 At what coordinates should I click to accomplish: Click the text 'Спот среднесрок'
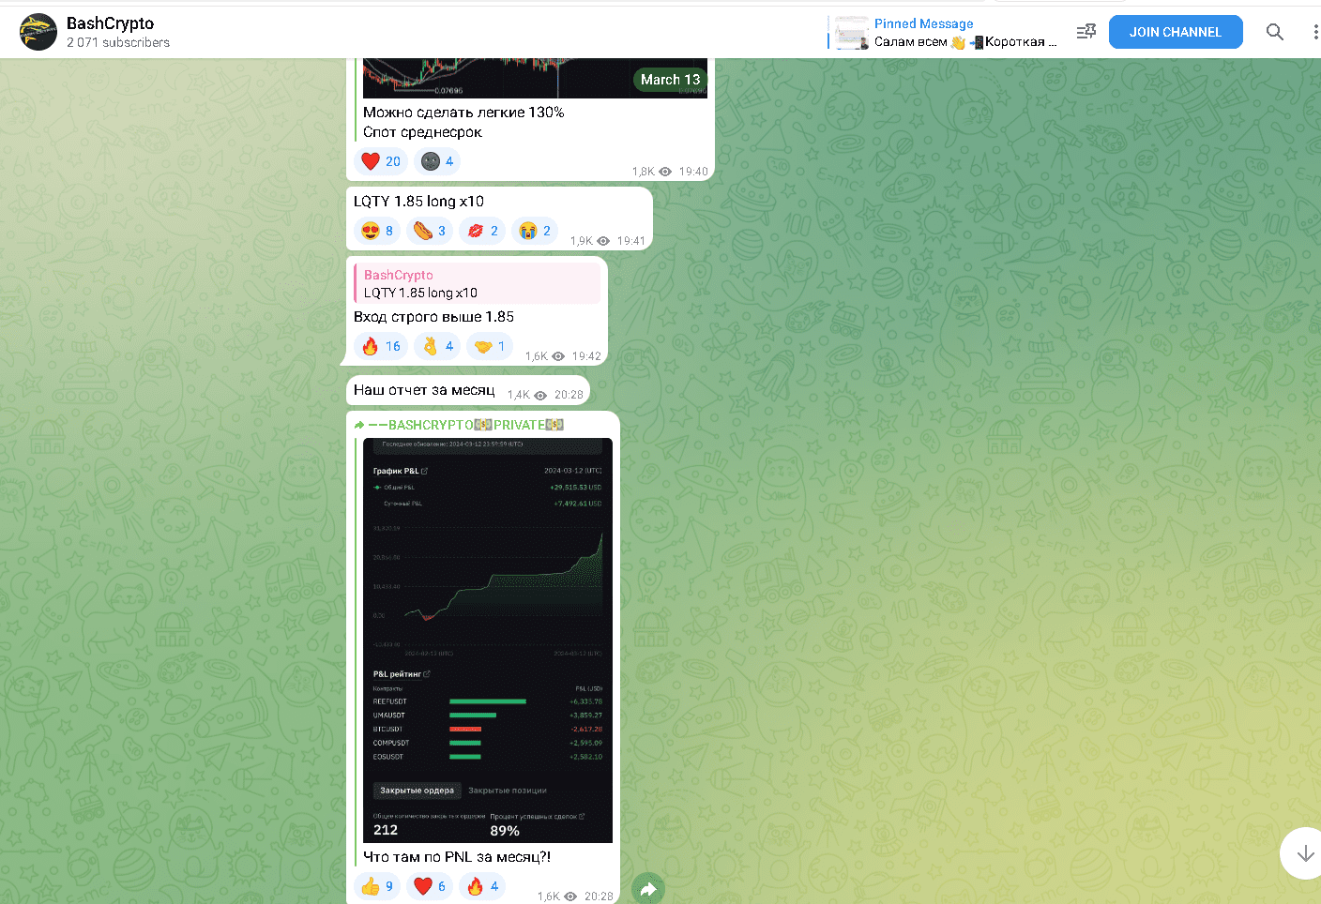point(422,132)
